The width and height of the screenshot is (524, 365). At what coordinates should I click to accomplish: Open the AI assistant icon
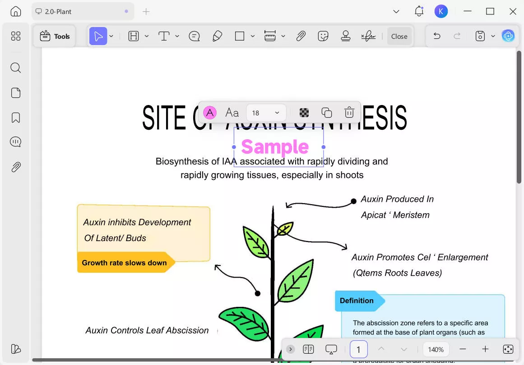click(x=508, y=36)
